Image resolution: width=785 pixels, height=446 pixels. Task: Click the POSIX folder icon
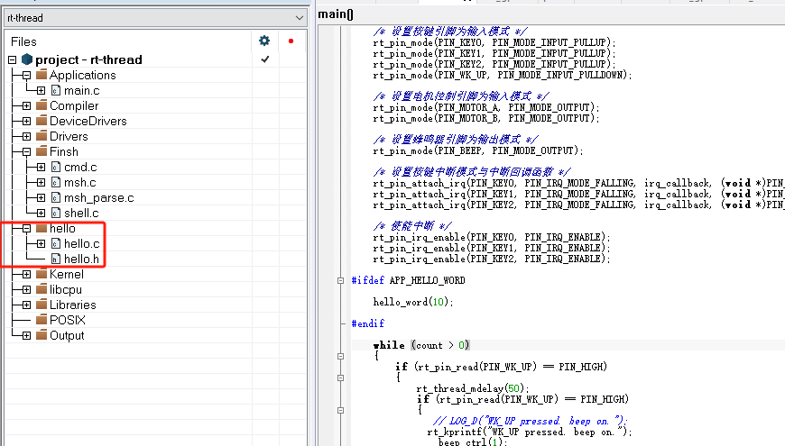point(42,320)
